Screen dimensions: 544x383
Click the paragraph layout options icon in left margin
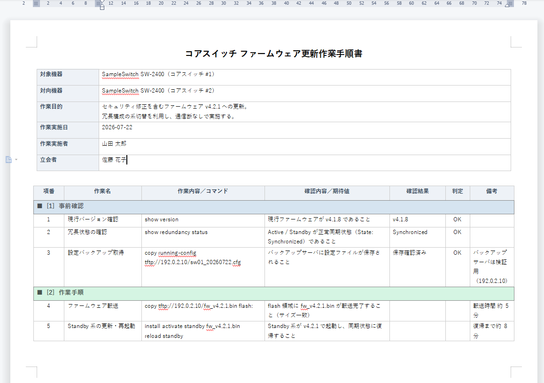pyautogui.click(x=8, y=160)
